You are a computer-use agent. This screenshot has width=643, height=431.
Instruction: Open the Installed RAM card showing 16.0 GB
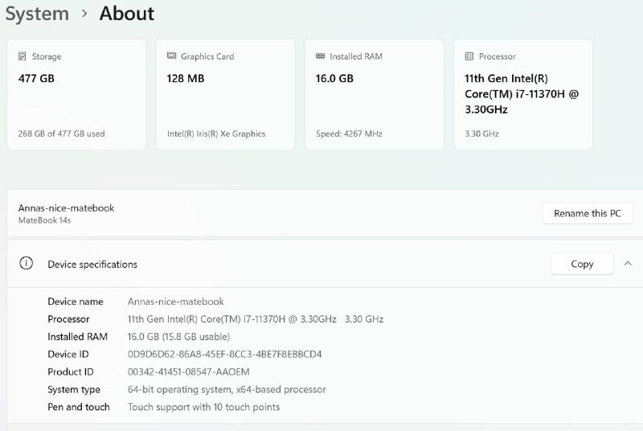(x=374, y=95)
